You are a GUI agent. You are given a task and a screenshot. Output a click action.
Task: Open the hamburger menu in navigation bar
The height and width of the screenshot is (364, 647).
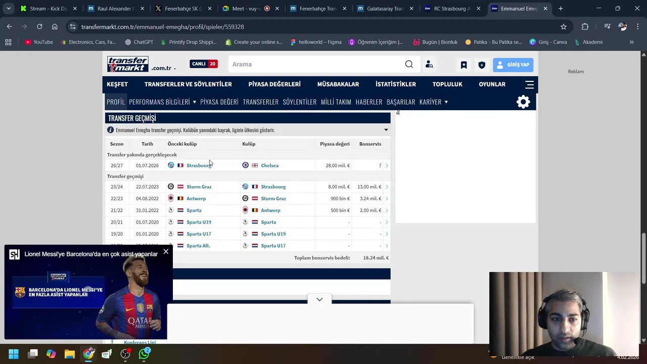[529, 84]
